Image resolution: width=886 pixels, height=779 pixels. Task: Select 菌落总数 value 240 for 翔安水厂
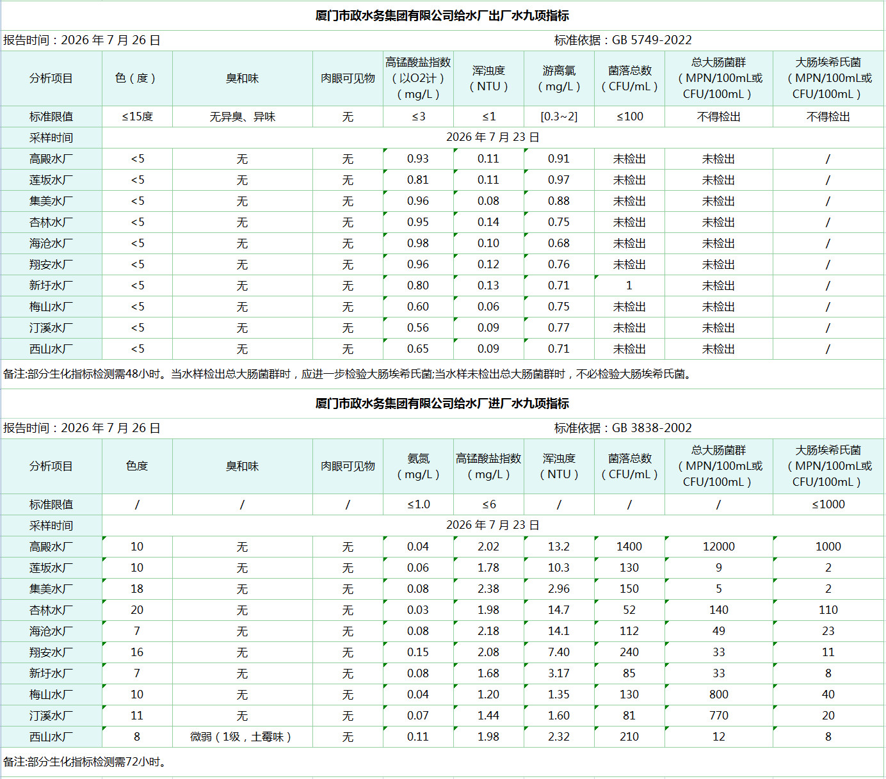[x=629, y=652]
